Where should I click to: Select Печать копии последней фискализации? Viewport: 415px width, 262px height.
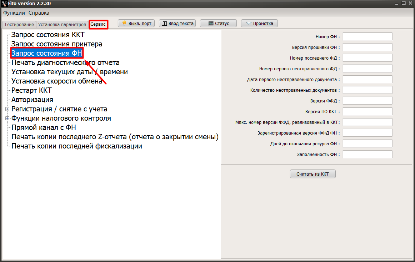click(77, 146)
